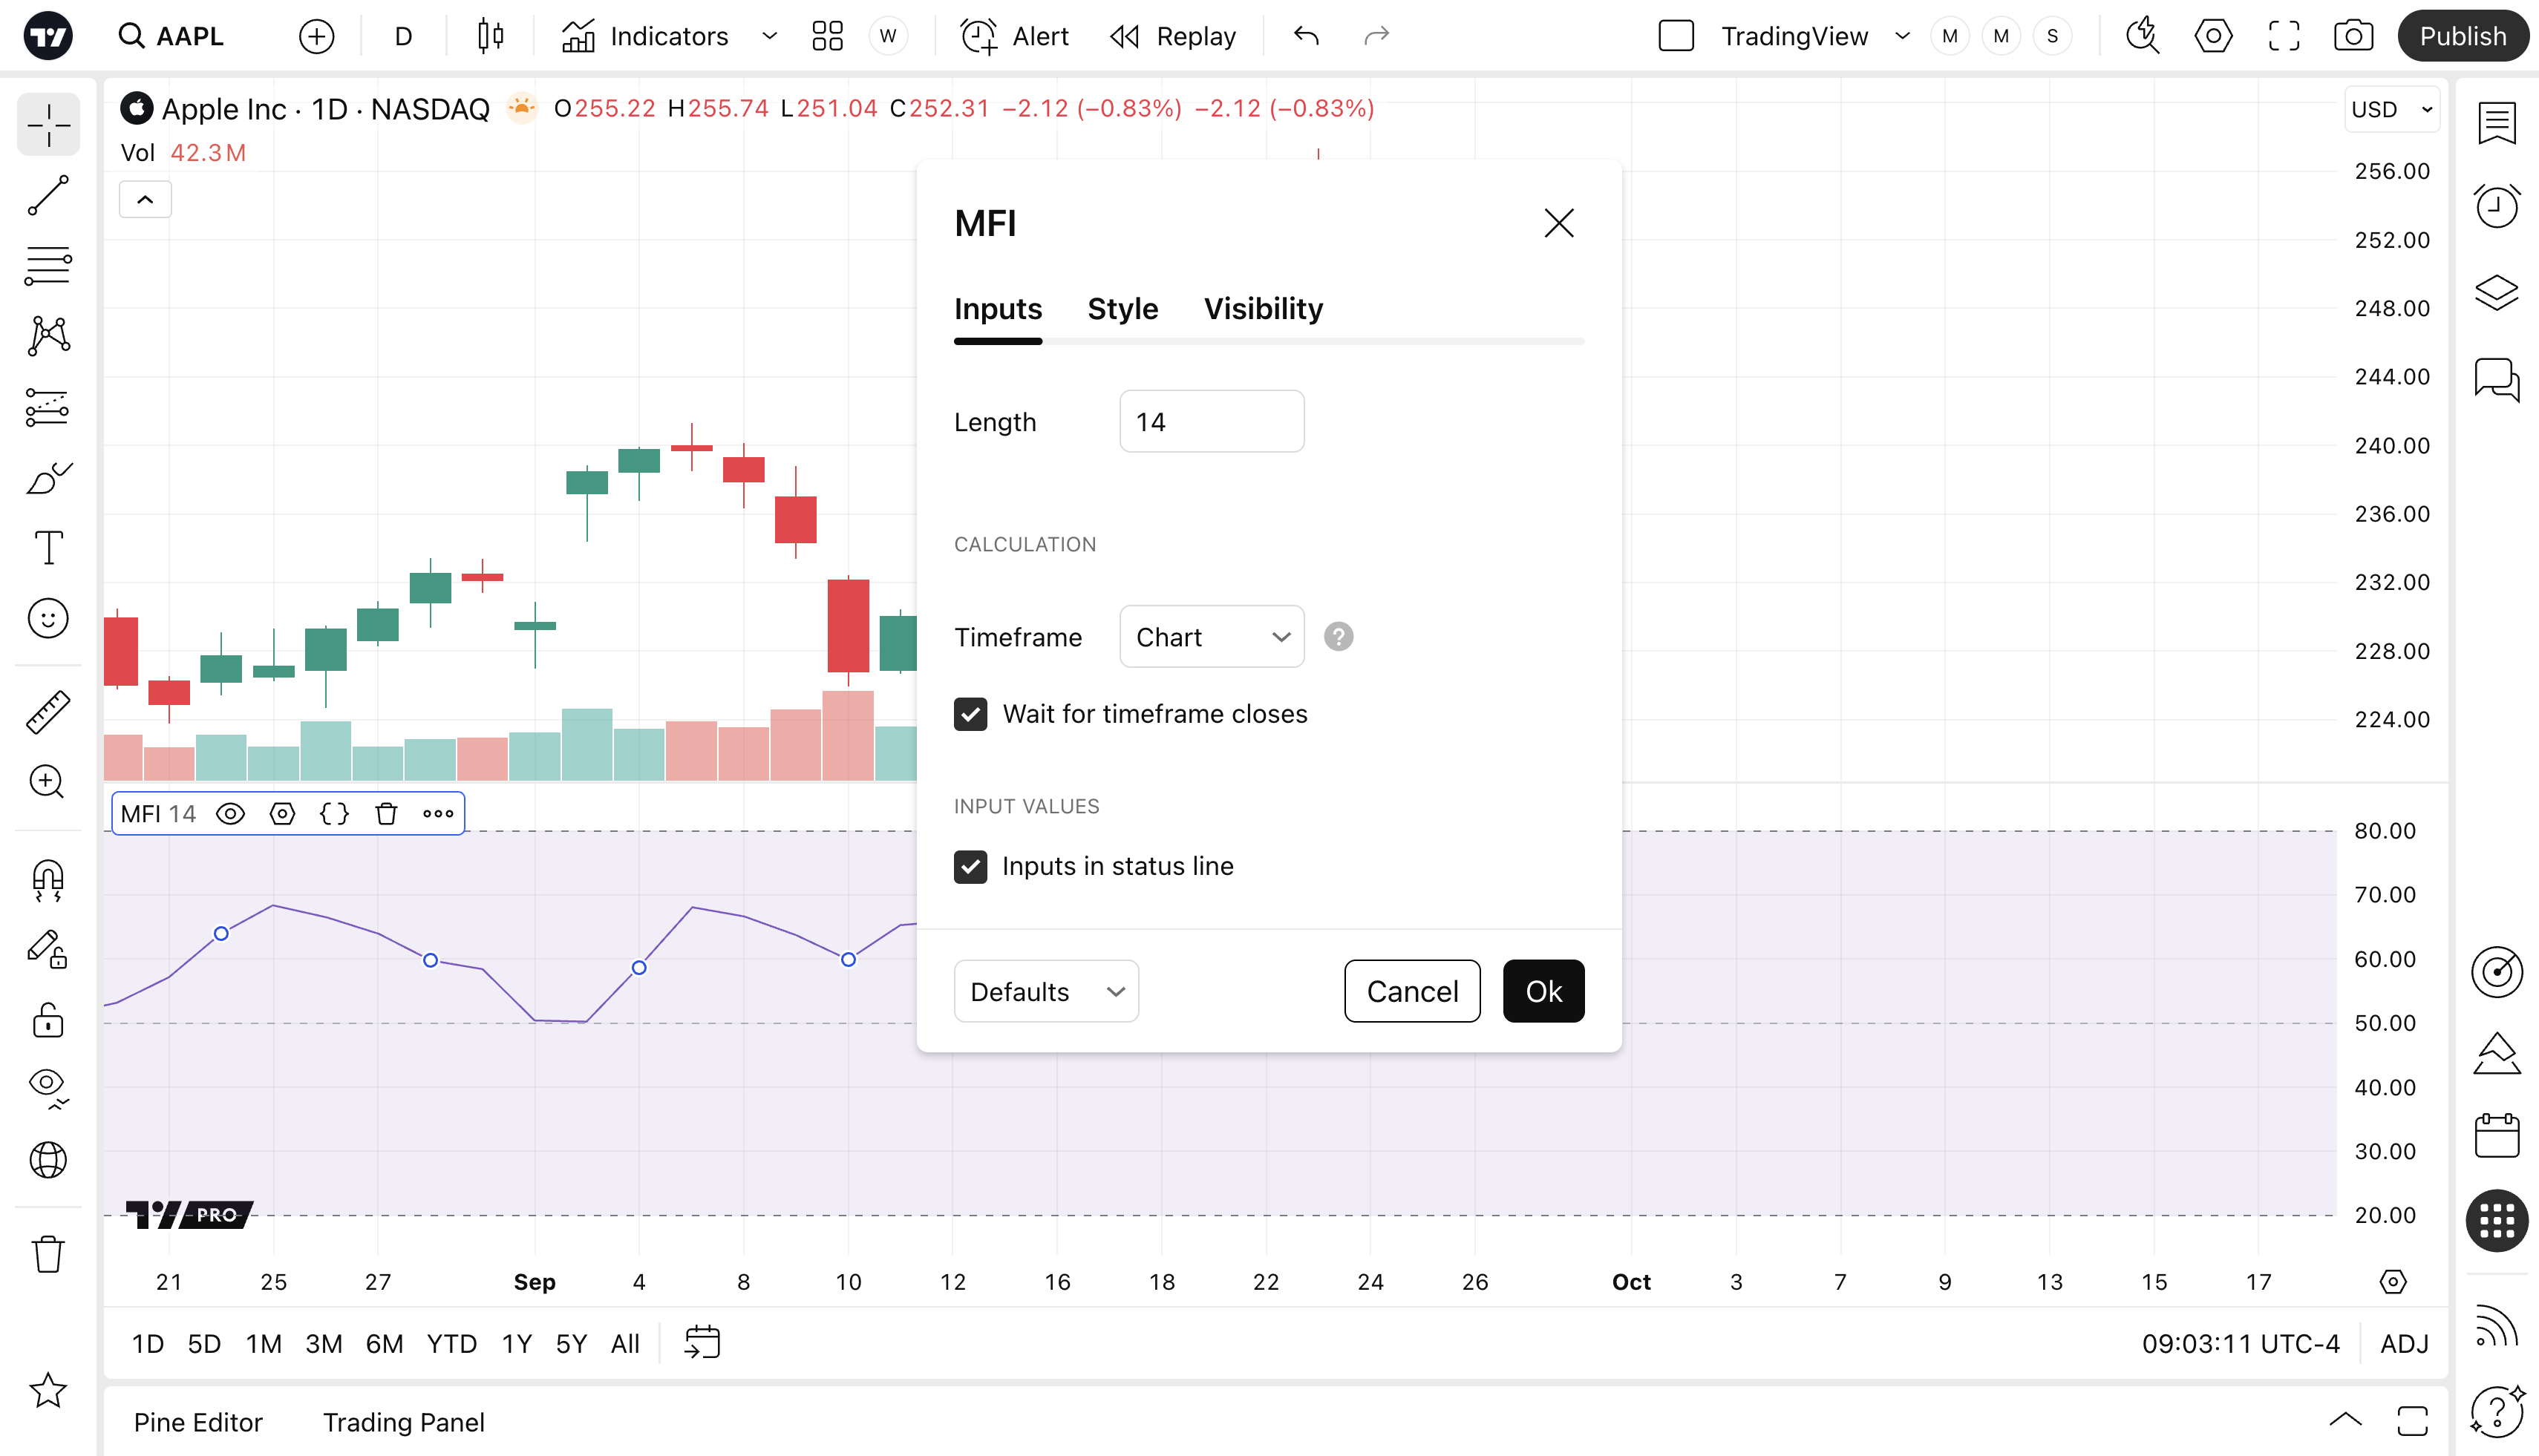Open MFI source code braces icon
The image size is (2539, 1456).
[x=334, y=814]
